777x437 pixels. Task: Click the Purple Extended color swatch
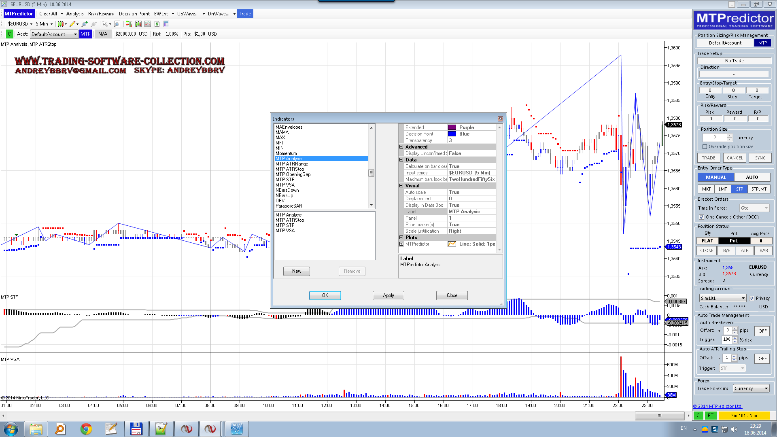click(452, 127)
